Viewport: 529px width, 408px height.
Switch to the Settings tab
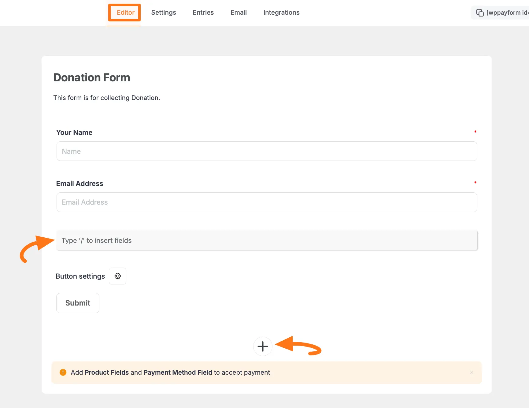pos(164,12)
